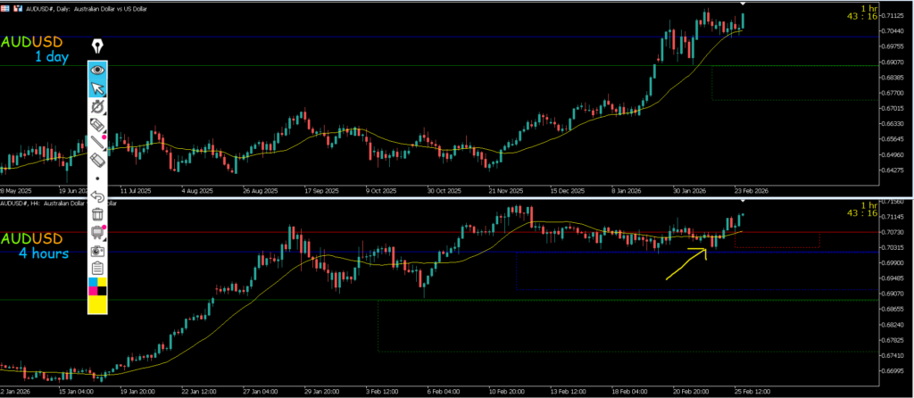Click the yellow arrow annotation on the H4 chart
This screenshot has height=398, width=914.
(x=685, y=264)
